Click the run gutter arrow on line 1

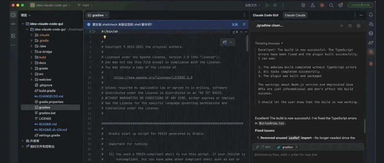pyautogui.click(x=94, y=32)
